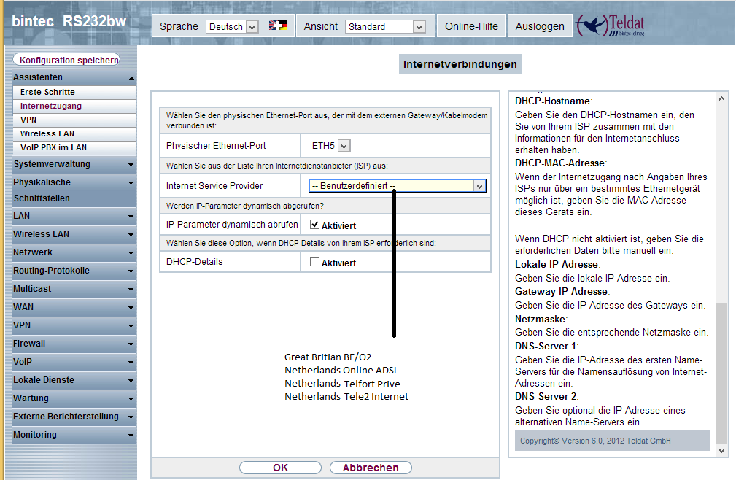Expand the LAN menu section
The width and height of the screenshot is (736, 480).
pos(74,216)
